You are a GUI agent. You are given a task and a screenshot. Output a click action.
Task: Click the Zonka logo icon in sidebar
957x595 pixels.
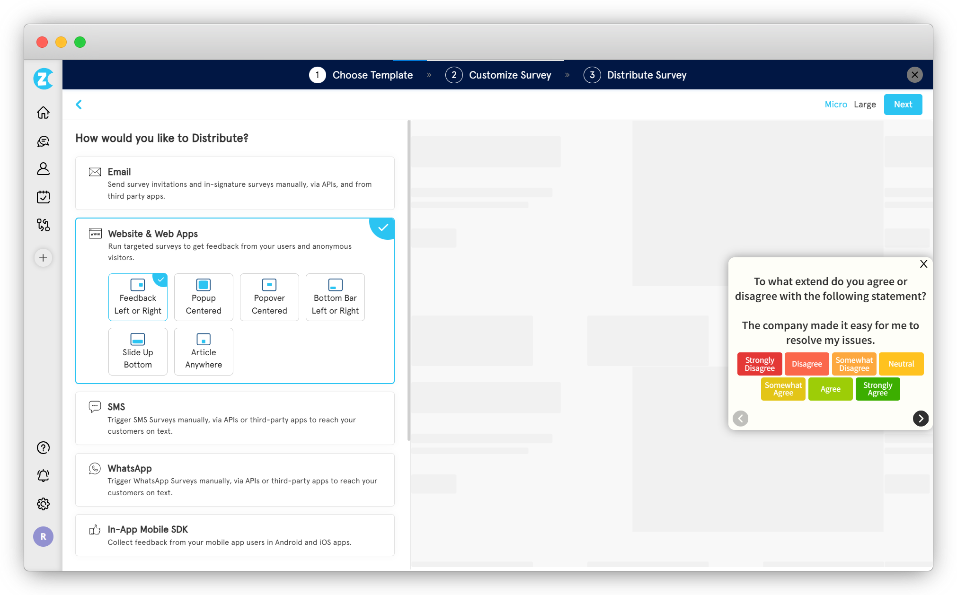point(43,79)
